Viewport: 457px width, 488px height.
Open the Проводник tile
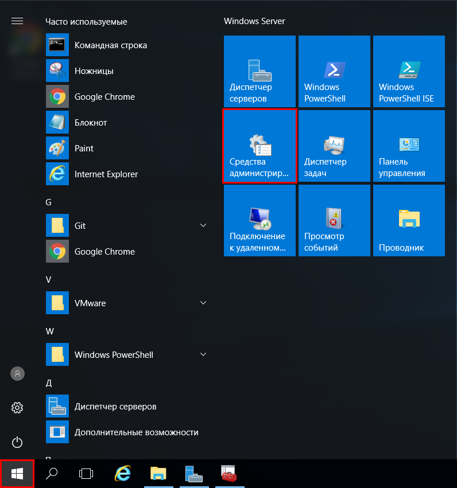[x=409, y=221]
